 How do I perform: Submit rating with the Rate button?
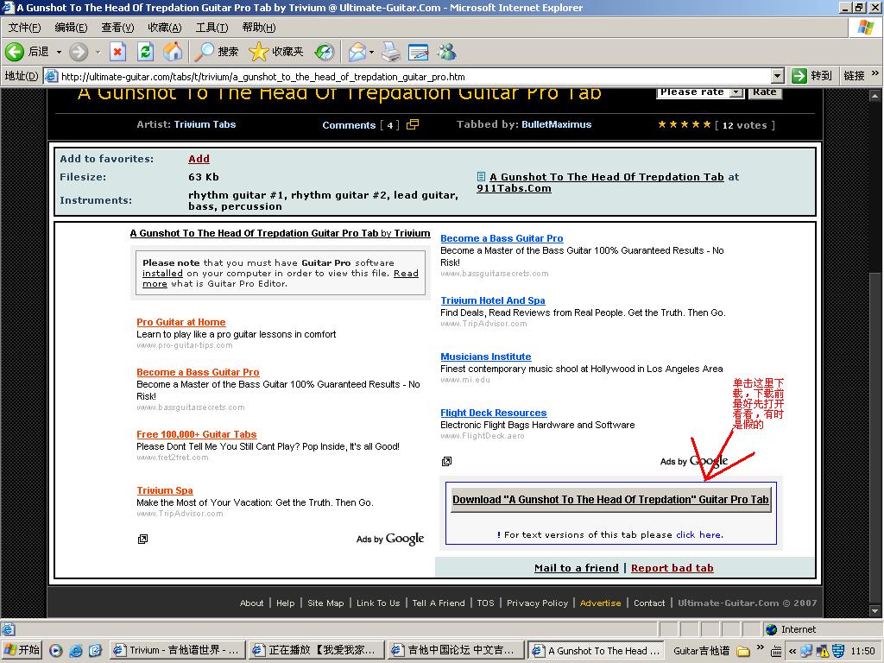[765, 92]
